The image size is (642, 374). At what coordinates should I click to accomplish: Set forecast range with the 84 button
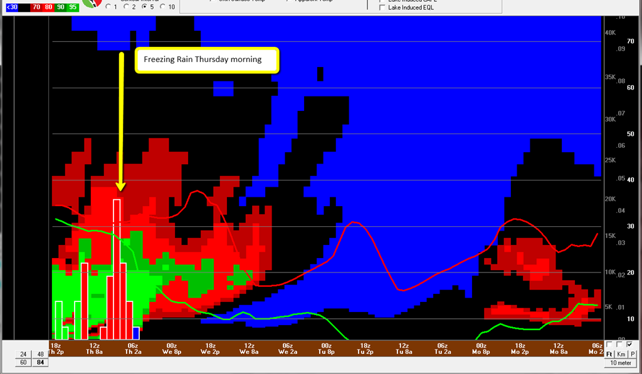point(40,363)
